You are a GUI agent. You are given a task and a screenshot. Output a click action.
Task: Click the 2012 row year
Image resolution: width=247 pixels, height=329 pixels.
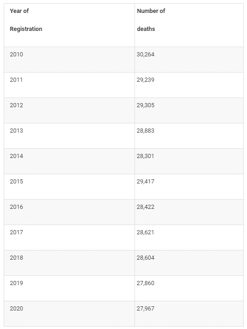pos(16,105)
